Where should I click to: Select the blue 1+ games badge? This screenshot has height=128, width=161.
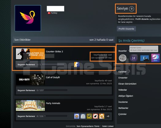coord(144,58)
